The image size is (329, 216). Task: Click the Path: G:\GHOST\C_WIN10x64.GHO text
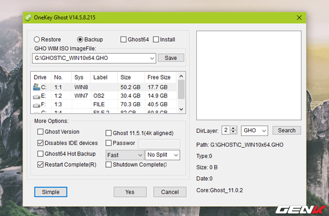pos(240,145)
